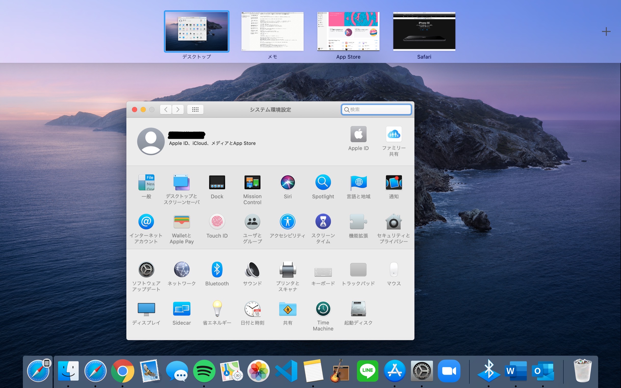The image size is (621, 388).
Task: Open Bluetooth preferences pane
Action: (217, 269)
